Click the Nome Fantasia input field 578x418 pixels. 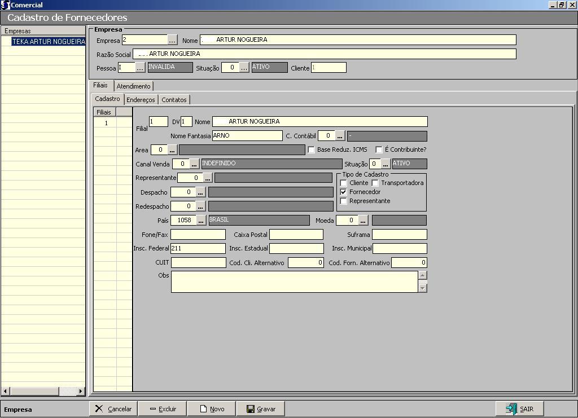[247, 136]
